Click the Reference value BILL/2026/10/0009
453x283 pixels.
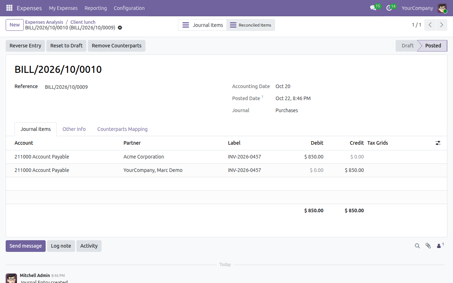tap(66, 87)
